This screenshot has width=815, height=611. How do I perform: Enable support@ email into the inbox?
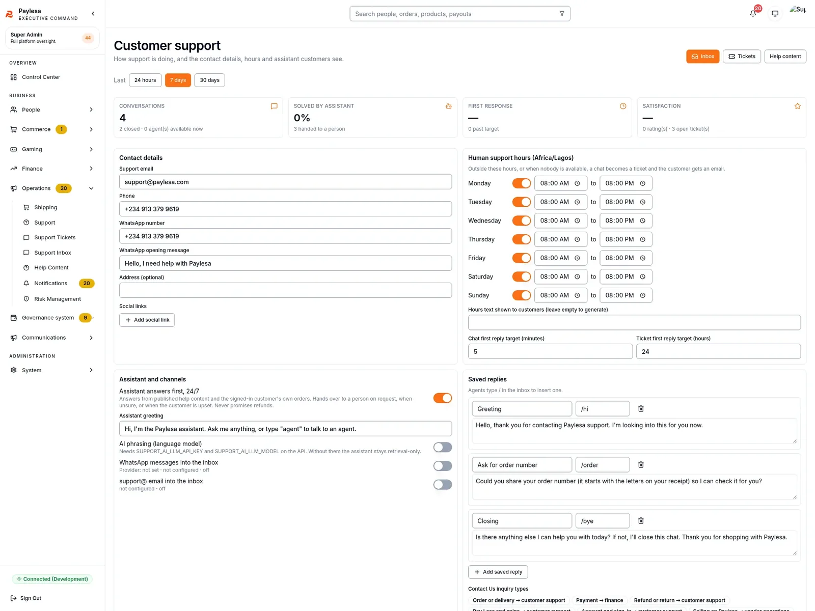click(x=443, y=485)
